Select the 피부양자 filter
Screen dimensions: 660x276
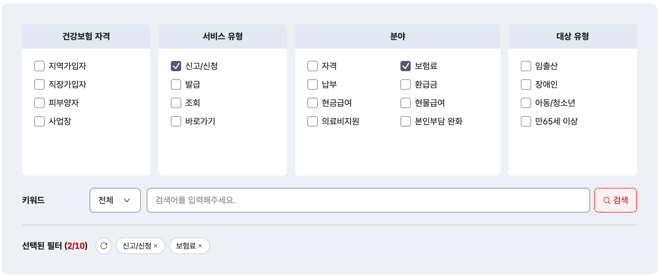pyautogui.click(x=39, y=103)
